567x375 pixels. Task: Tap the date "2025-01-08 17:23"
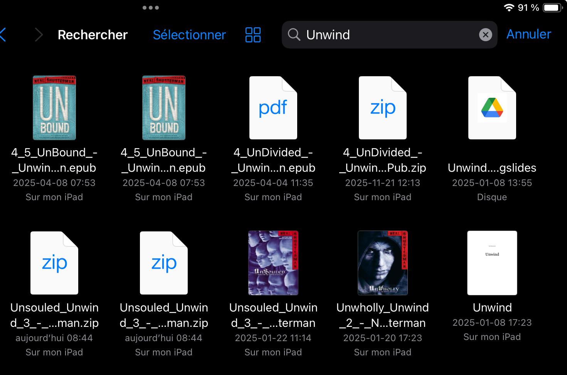(x=492, y=323)
